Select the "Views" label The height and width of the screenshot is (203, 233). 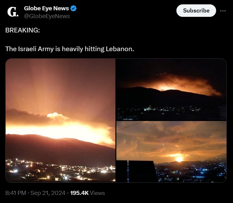click(x=98, y=193)
